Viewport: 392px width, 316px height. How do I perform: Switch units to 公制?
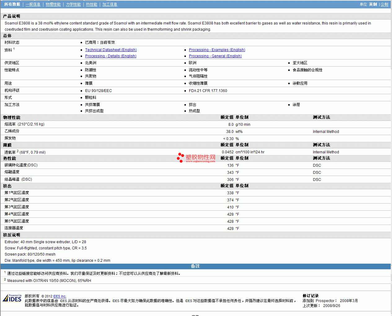[x=384, y=4]
